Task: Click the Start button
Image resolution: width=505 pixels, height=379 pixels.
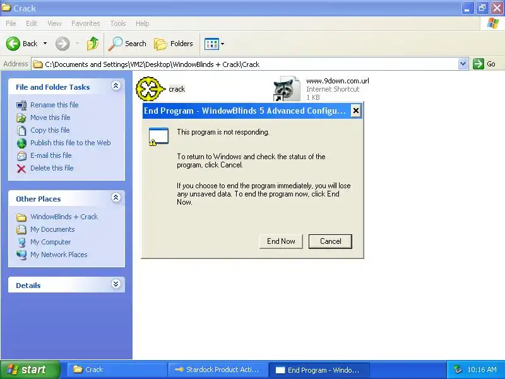Action: tap(30, 370)
